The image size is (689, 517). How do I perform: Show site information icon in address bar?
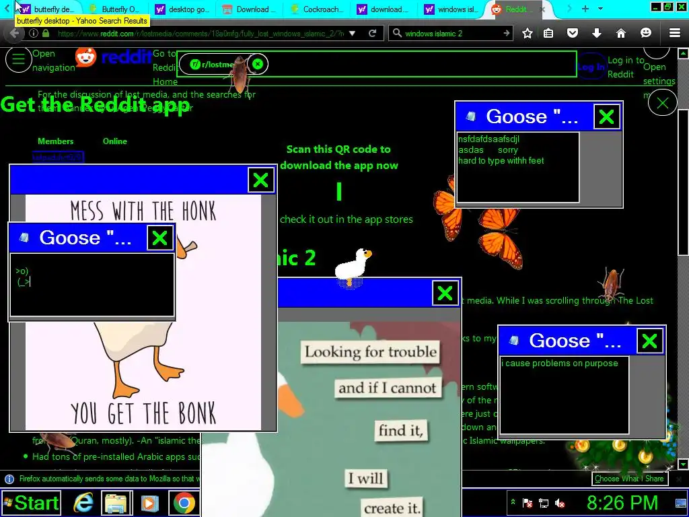pos(34,34)
